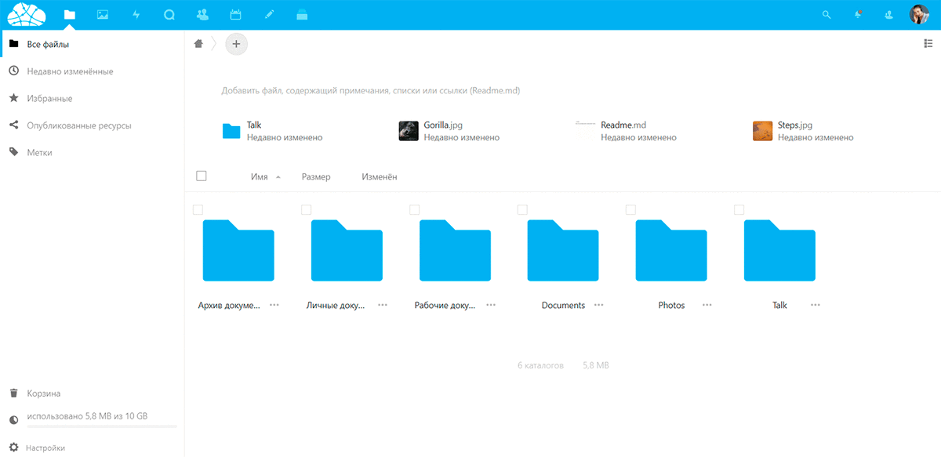Sort by 'Изменён' column header
Image resolution: width=941 pixels, height=457 pixels.
[380, 177]
